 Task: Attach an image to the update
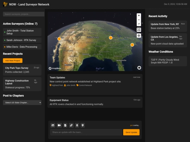click(x=53, y=125)
